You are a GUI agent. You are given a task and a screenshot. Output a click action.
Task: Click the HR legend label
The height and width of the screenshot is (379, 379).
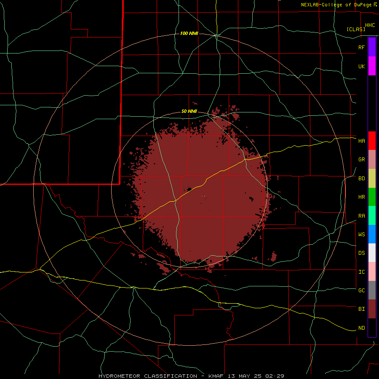click(361, 197)
